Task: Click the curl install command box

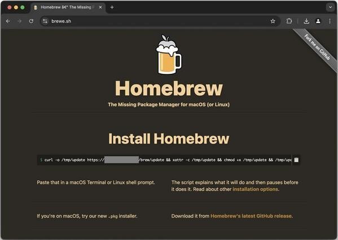Action: click(x=169, y=160)
